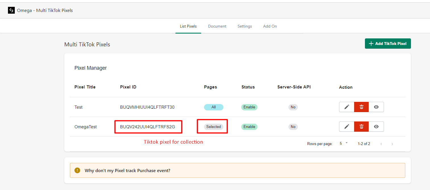Click the OmegaTest pixel title

click(x=86, y=127)
